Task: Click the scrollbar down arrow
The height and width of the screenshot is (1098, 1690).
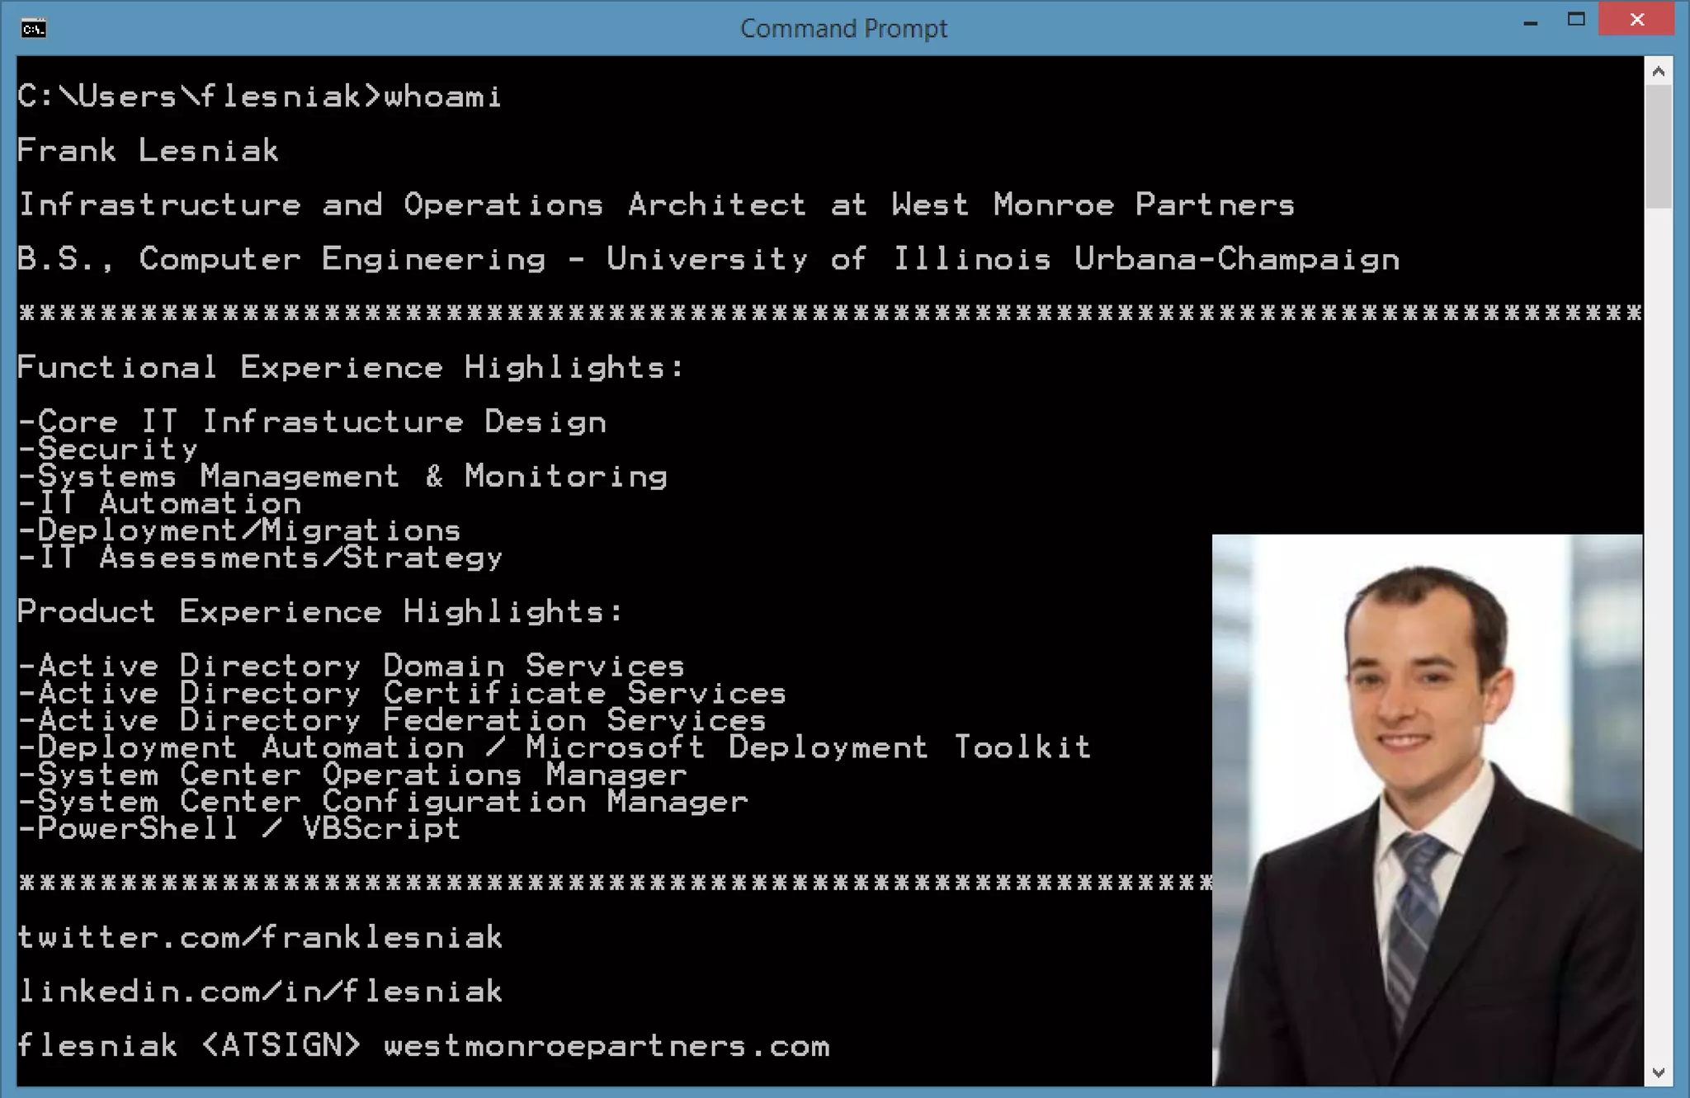Action: (1658, 1072)
